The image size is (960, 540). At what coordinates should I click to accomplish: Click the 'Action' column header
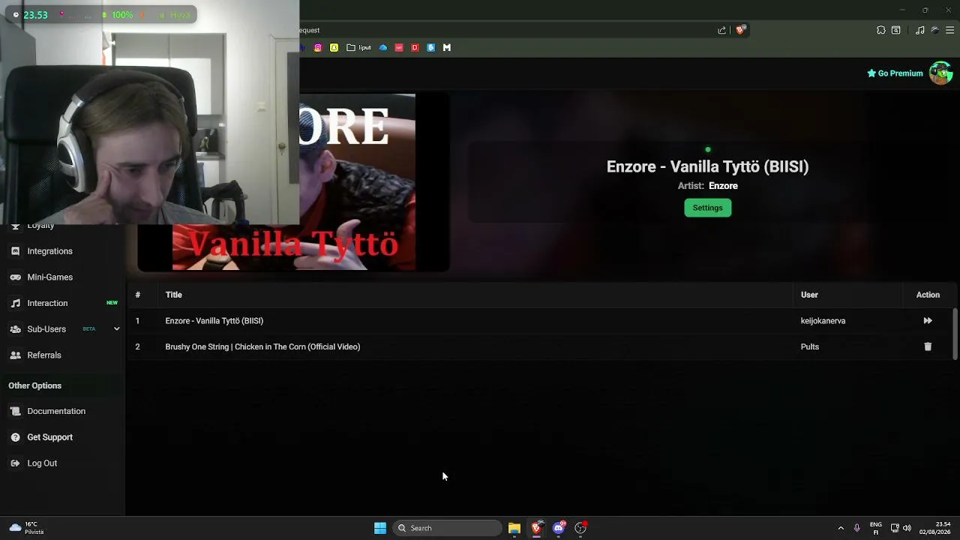click(928, 295)
